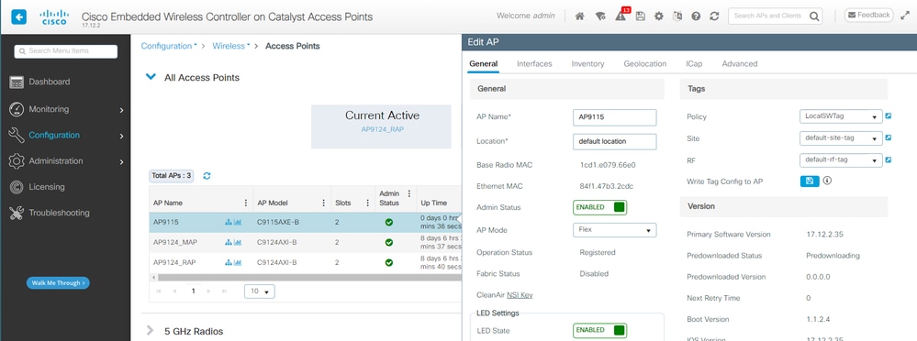
Task: Click the NSI Key link
Action: click(520, 295)
